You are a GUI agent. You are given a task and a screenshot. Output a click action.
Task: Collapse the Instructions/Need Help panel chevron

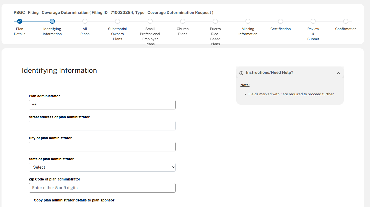coord(339,73)
